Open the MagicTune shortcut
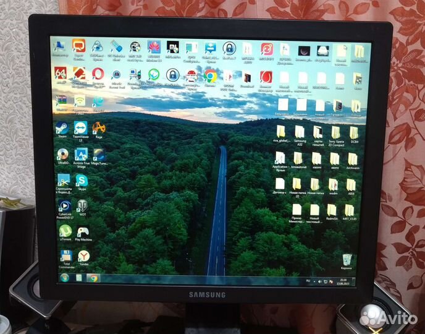The width and height of the screenshot is (425, 334). click(x=99, y=156)
